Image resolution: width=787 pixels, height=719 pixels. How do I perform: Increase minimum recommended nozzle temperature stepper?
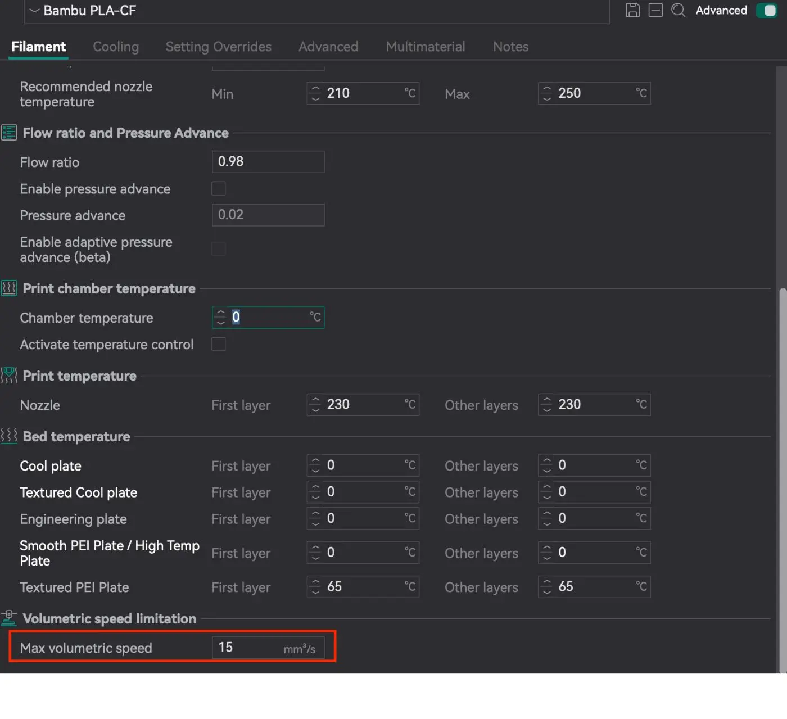tap(316, 89)
